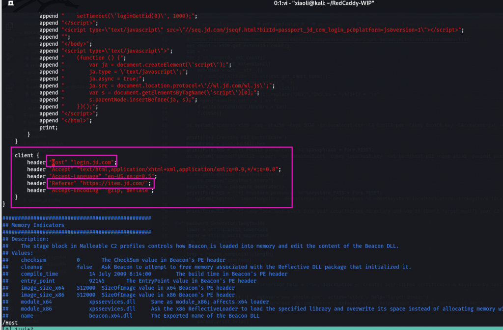The height and width of the screenshot is (330, 503).
Task: Click the "cleanup" false value row
Action: point(207,267)
